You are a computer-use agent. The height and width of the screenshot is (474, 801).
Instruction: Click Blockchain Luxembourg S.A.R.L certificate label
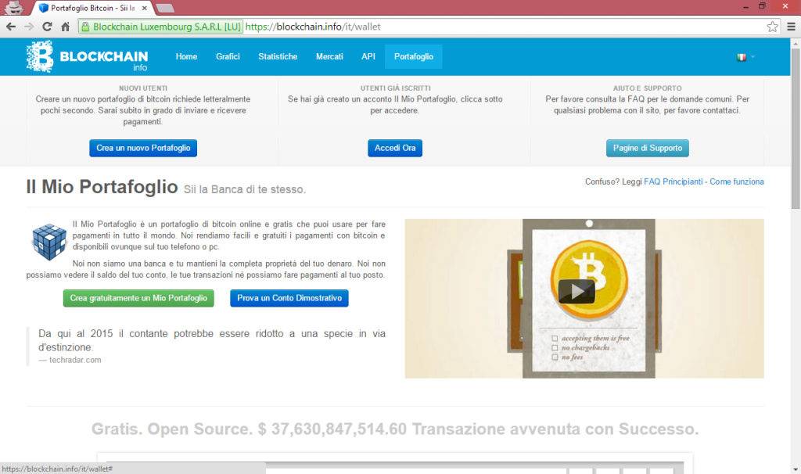tap(167, 27)
